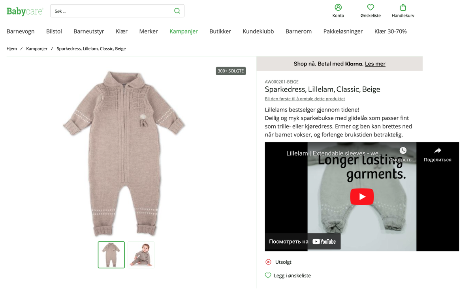Open the Kampanjer menu

184,31
